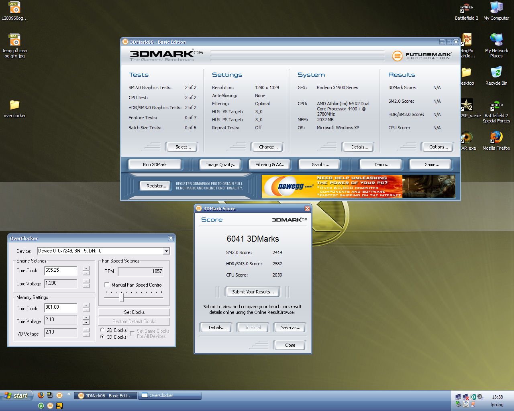
Task: Open Image Quality... tool
Action: 221,165
